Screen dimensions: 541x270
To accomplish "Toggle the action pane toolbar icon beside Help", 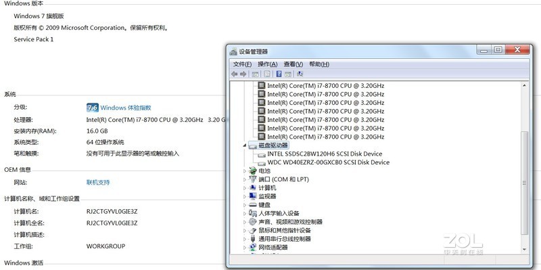I will tap(288, 74).
